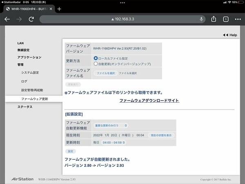Open 設定管理/再起動 in the sidebar
Image resolution: width=245 pixels, height=184 pixels.
point(32,90)
